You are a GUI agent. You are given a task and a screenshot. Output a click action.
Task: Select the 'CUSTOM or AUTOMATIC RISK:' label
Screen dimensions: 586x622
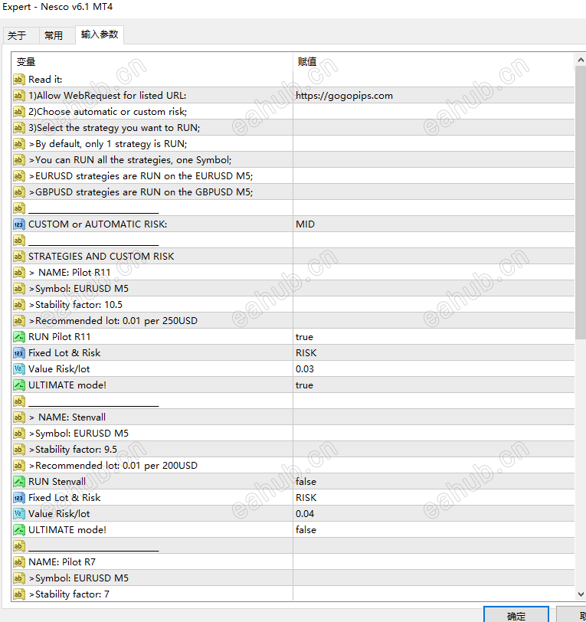[97, 224]
